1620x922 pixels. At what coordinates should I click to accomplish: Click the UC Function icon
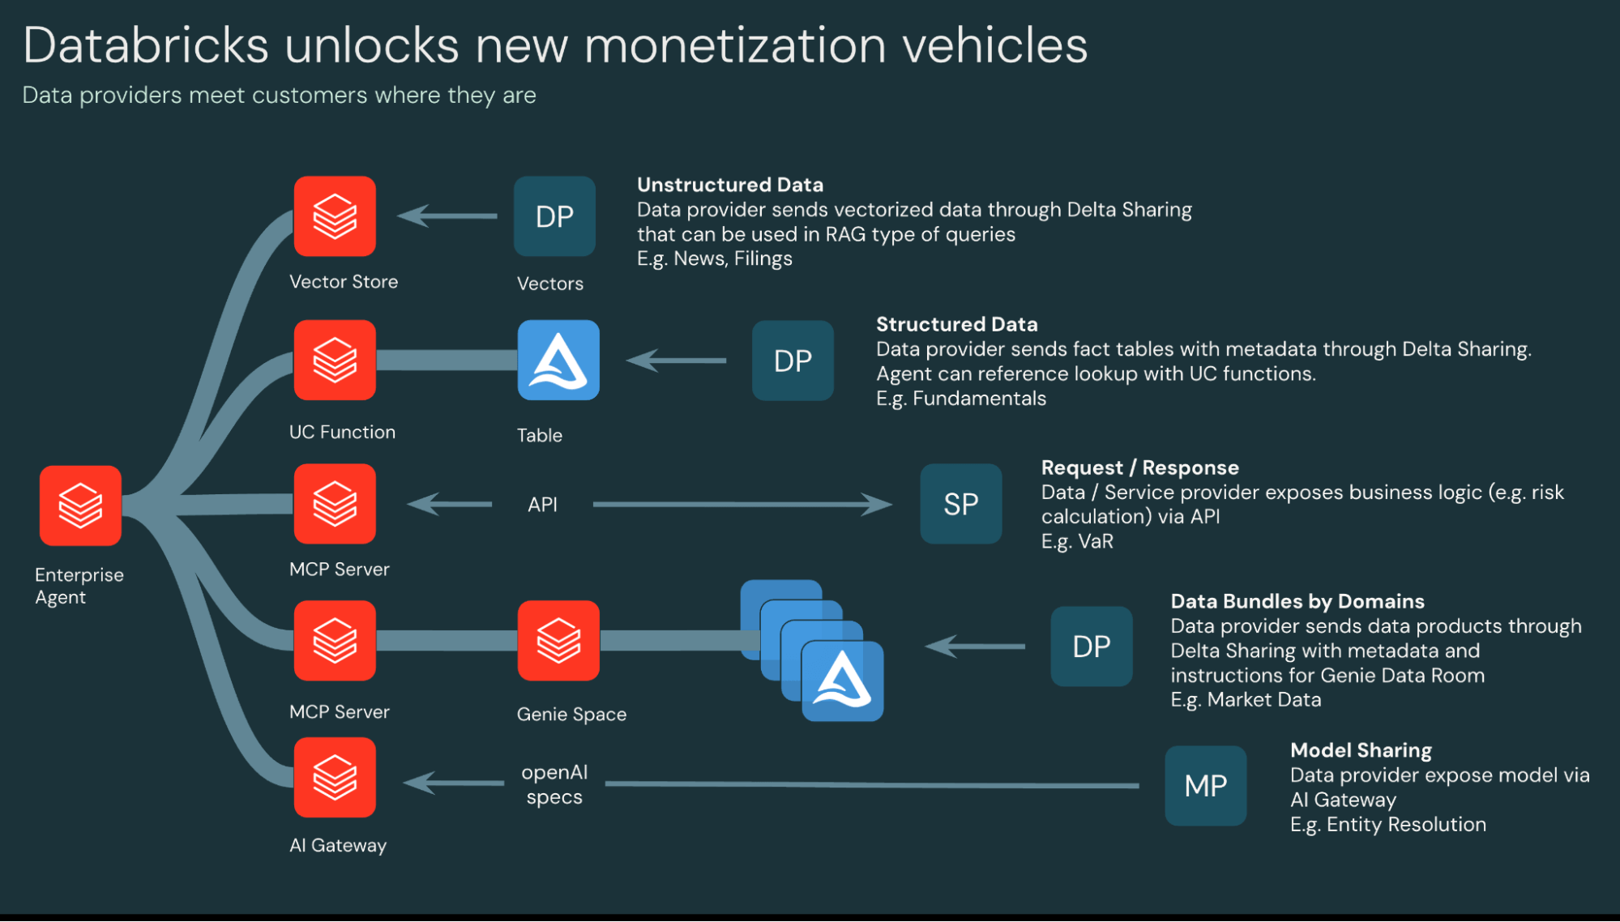pyautogui.click(x=334, y=360)
